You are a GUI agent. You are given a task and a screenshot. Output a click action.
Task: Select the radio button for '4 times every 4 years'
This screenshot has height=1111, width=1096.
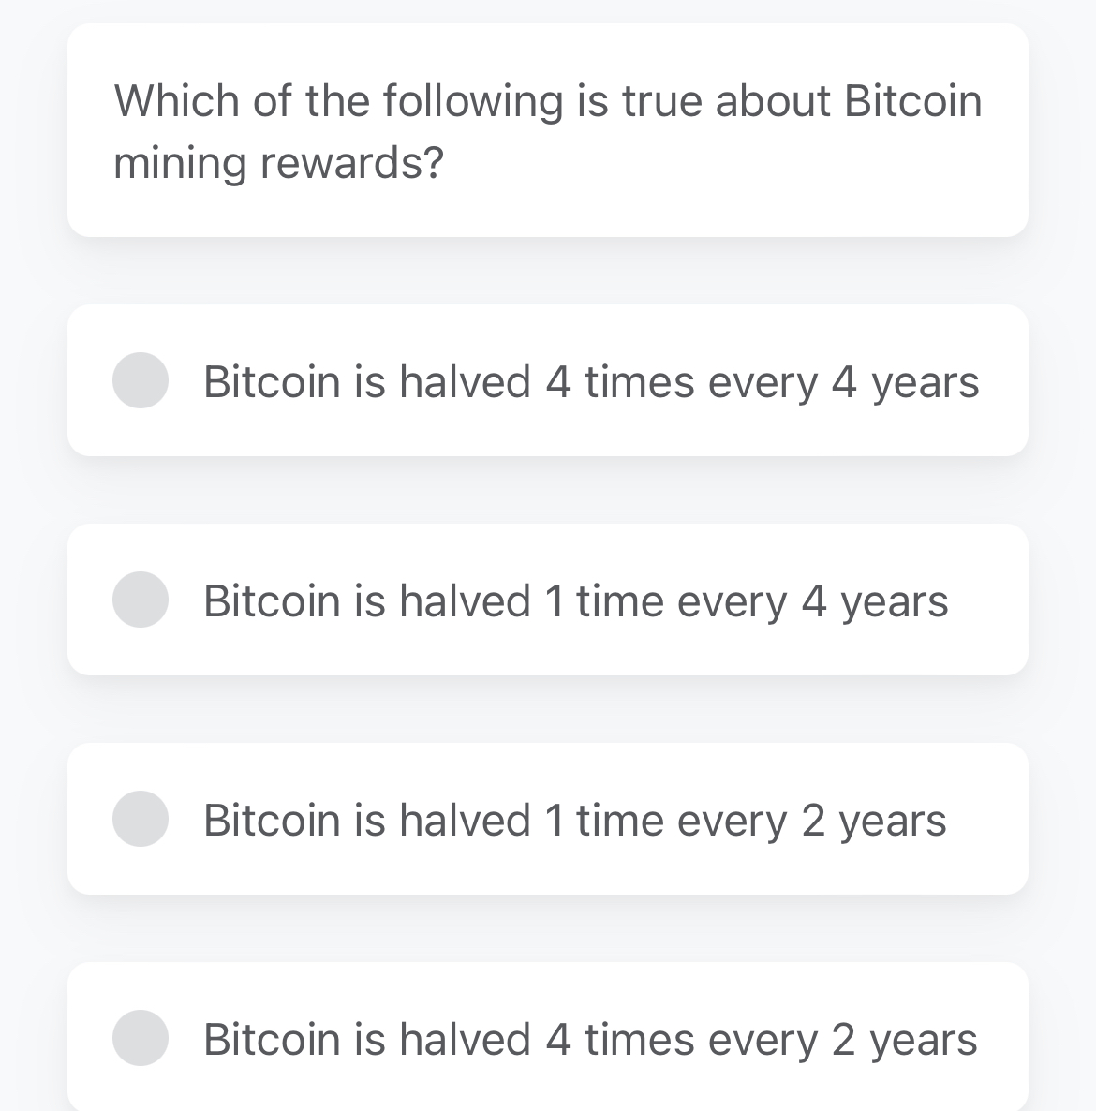140,379
